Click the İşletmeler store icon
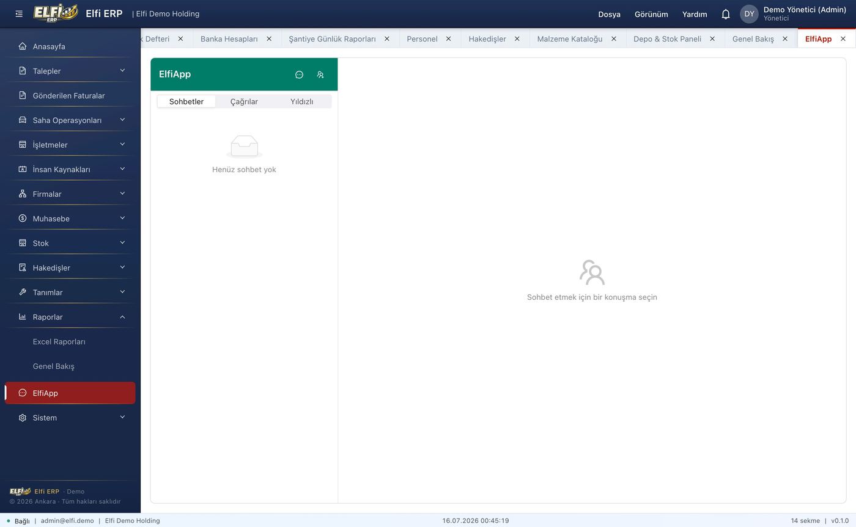 pos(23,145)
